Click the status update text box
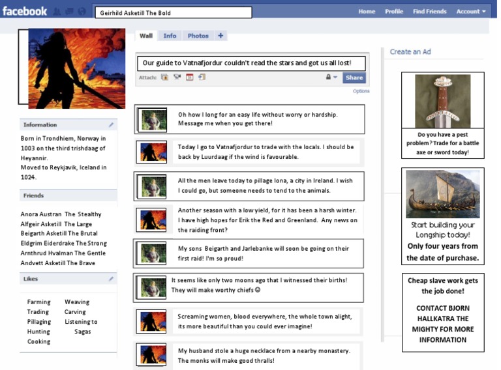This screenshot has width=501, height=370. [251, 63]
